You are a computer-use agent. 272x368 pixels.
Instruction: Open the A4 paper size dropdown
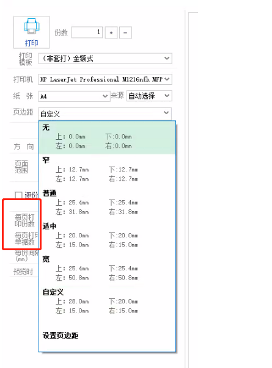pos(74,96)
